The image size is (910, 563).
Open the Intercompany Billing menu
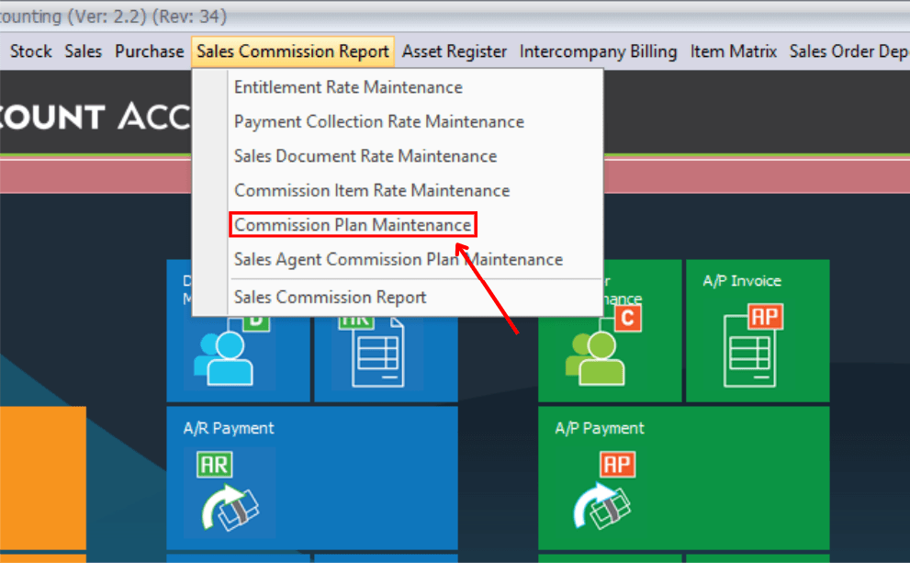pyautogui.click(x=598, y=51)
